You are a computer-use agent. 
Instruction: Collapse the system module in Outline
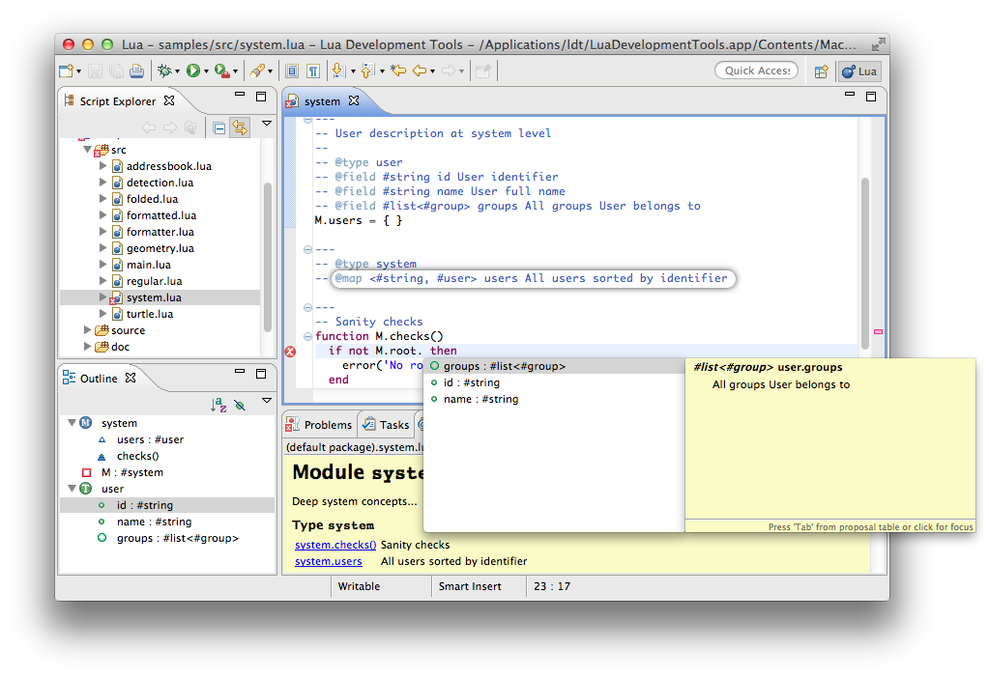[x=72, y=422]
